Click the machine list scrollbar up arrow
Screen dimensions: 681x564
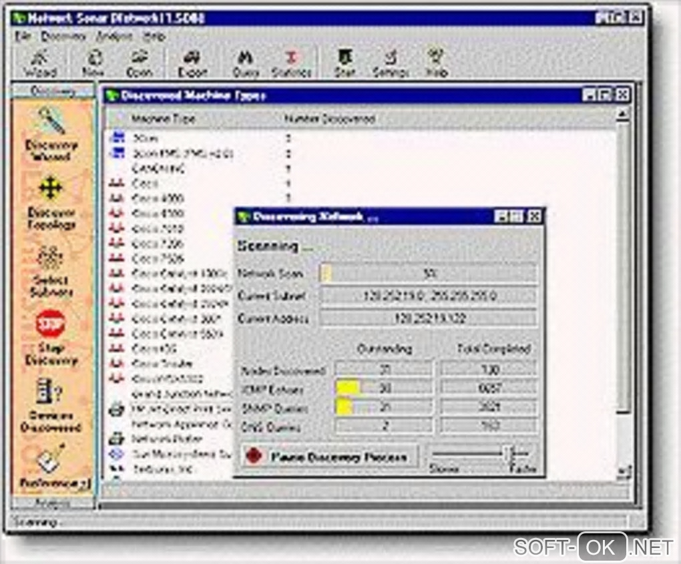click(623, 114)
